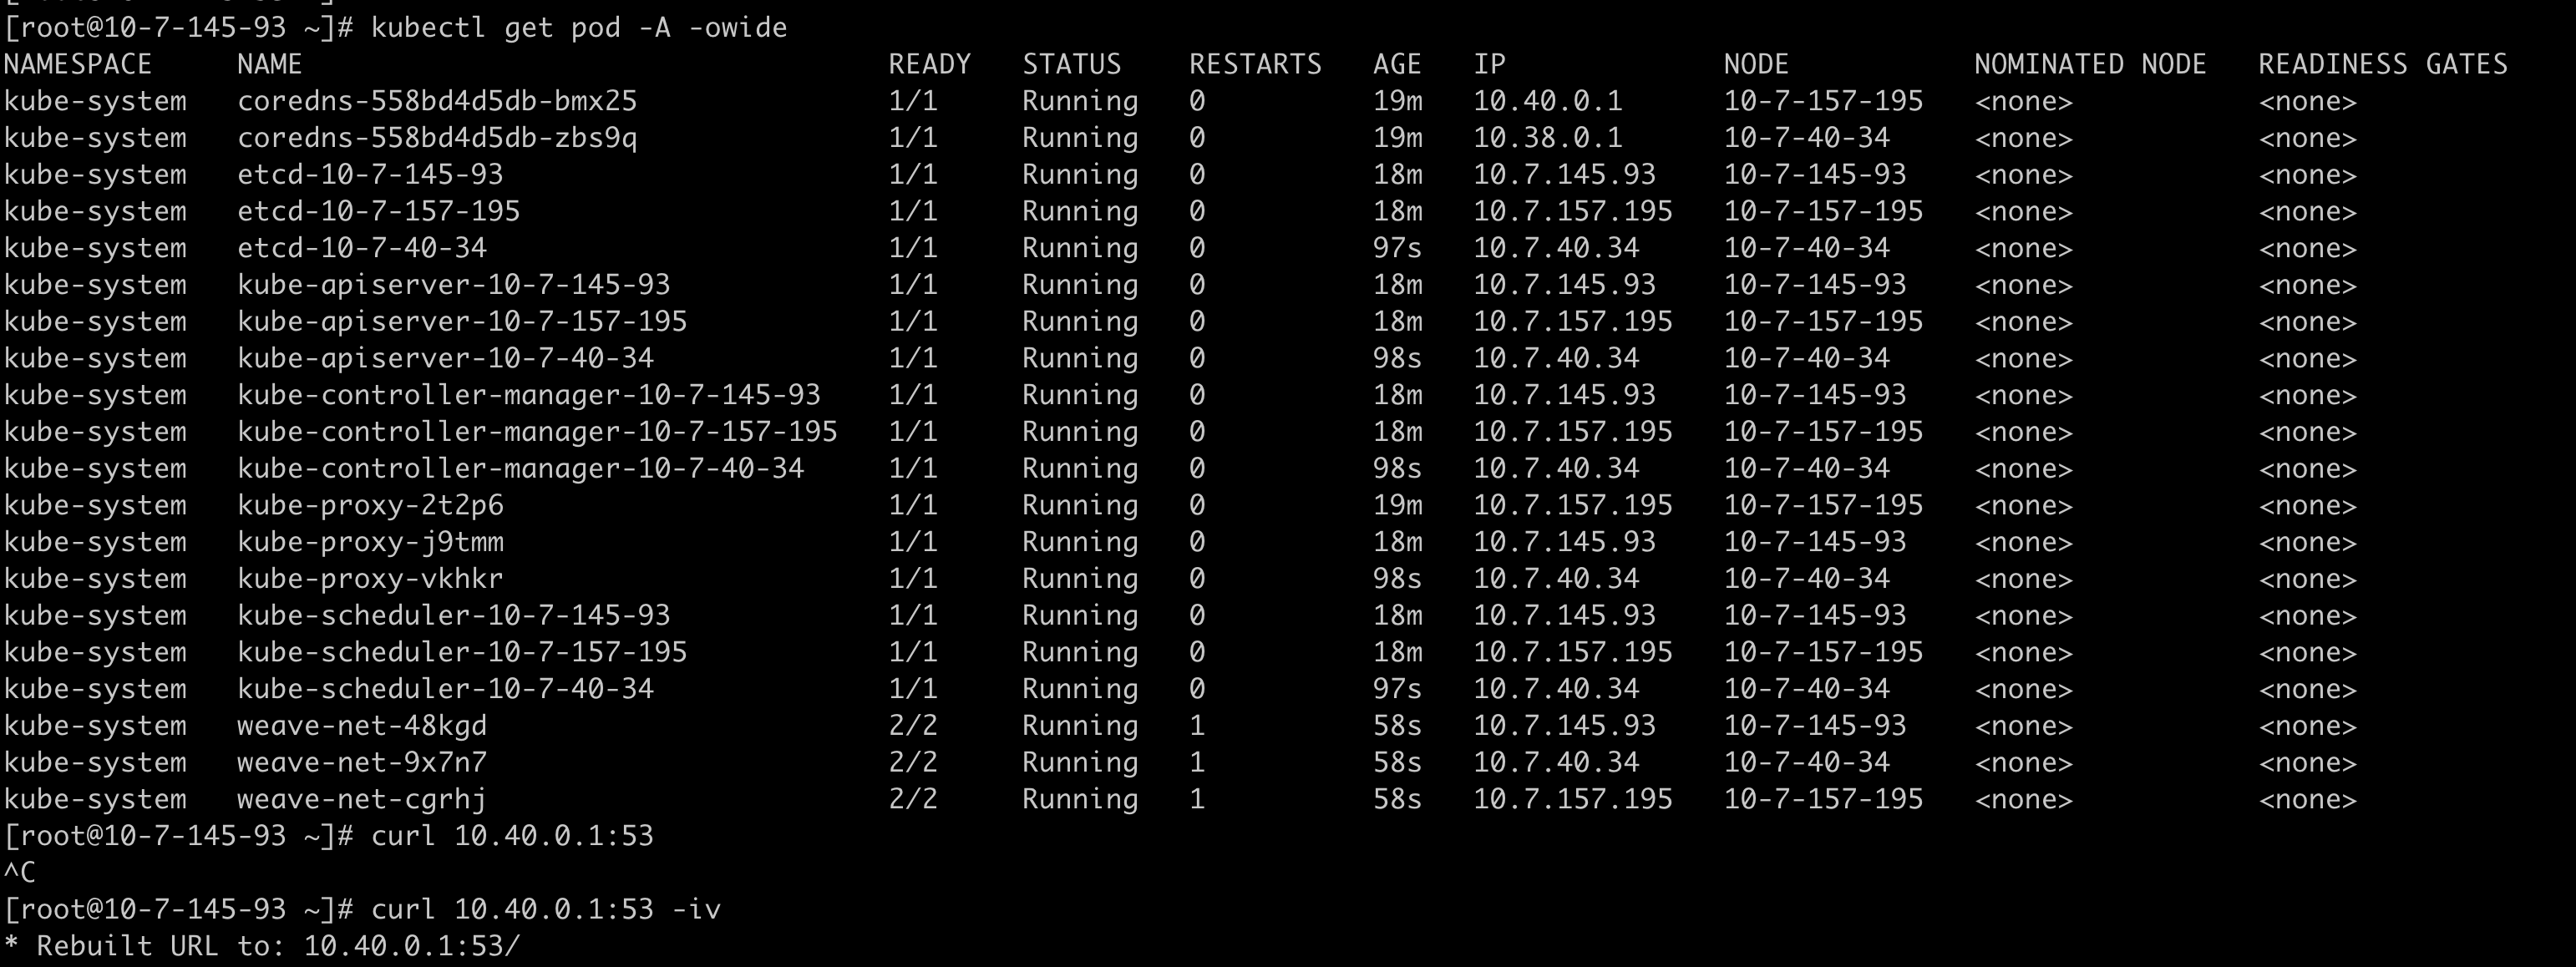
Task: Click the etcd-10-7-40-34 pod name
Action: click(361, 248)
